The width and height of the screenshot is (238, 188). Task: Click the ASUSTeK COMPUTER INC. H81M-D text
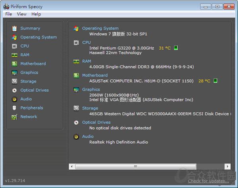tap(141, 81)
